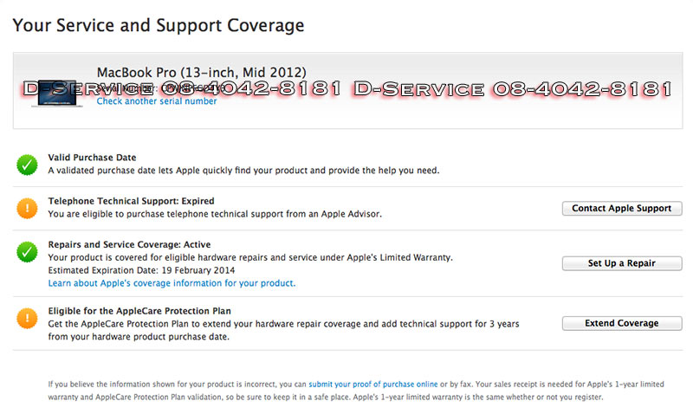Click the Repairs and Service Coverage: Active heading
The image size is (693, 414).
pyautogui.click(x=129, y=245)
